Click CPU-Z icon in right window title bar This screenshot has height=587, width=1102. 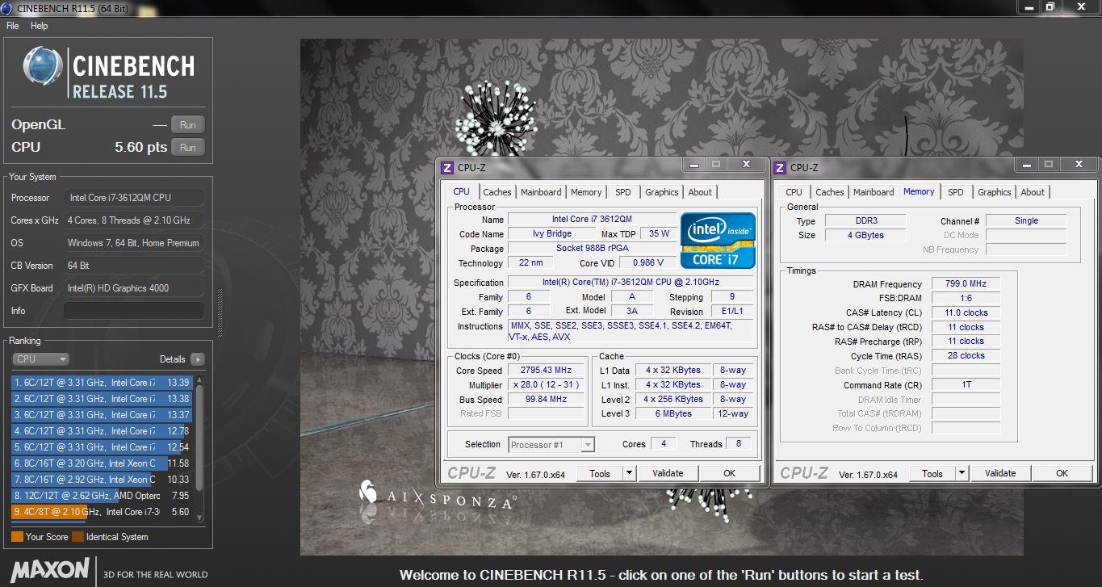click(x=780, y=168)
